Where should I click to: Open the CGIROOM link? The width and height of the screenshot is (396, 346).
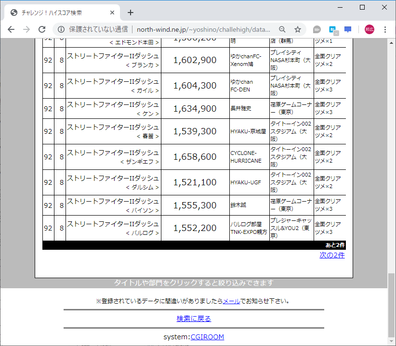[207, 337]
